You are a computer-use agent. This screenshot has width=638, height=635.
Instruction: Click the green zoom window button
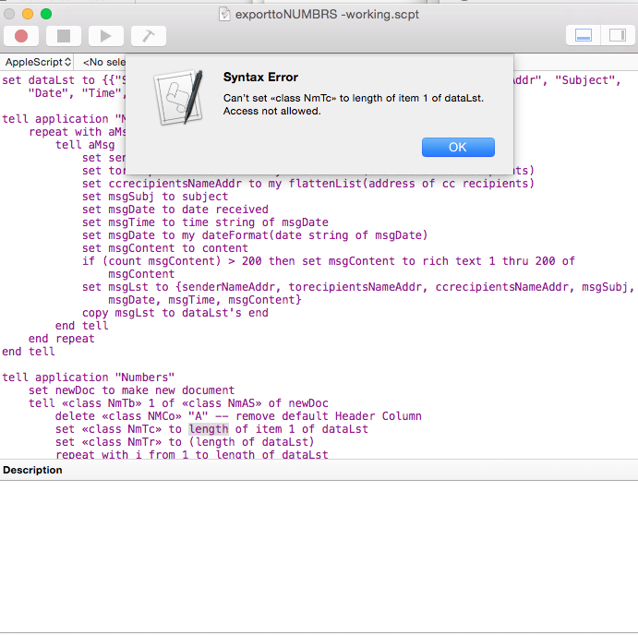click(x=46, y=14)
